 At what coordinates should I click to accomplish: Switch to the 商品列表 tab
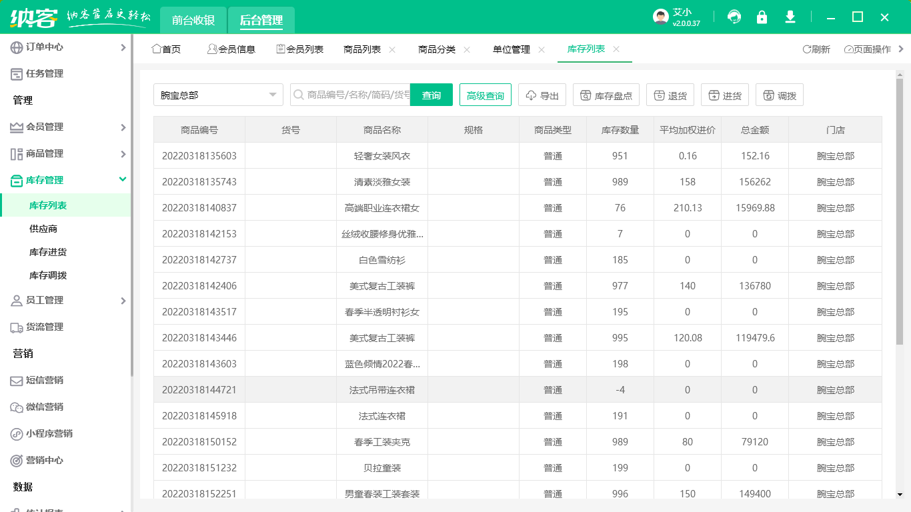tap(363, 49)
